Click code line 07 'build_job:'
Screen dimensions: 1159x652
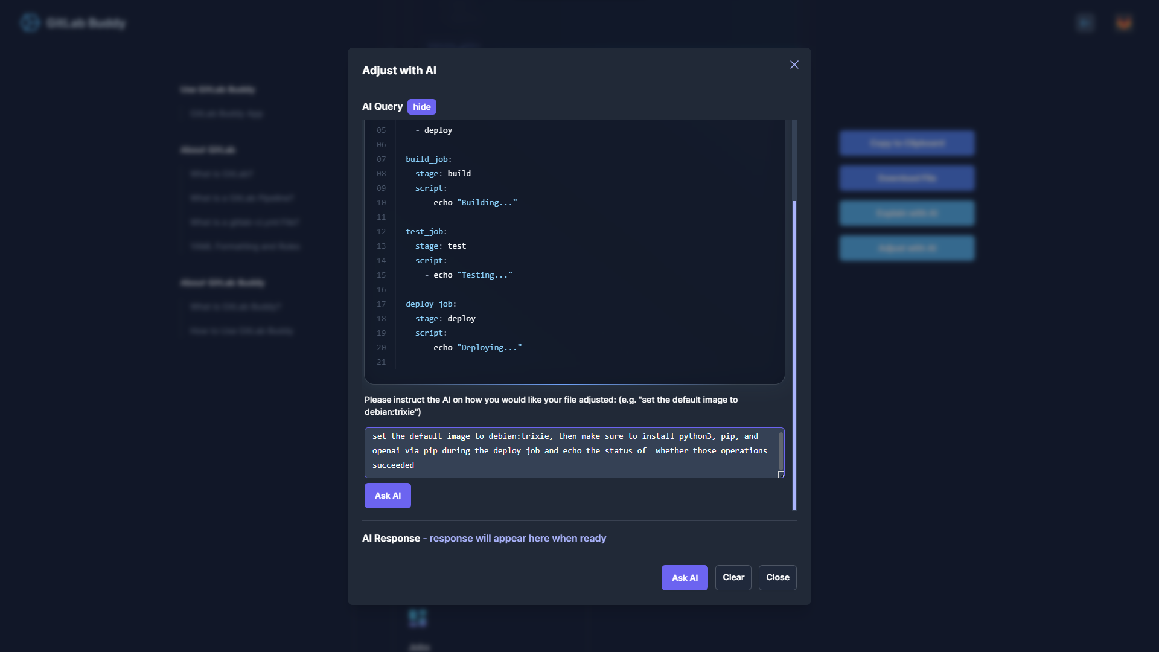[429, 159]
